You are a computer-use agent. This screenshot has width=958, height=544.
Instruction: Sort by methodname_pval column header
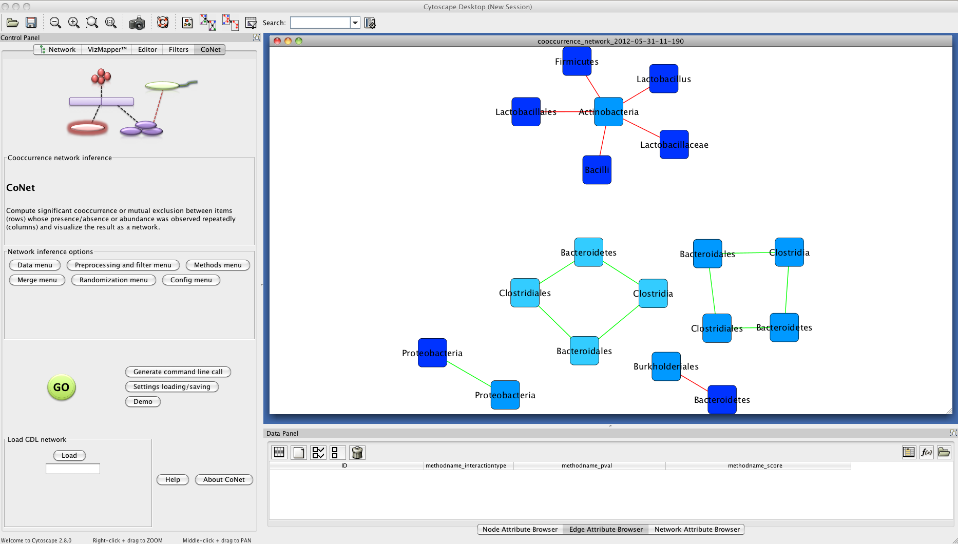[x=586, y=466]
